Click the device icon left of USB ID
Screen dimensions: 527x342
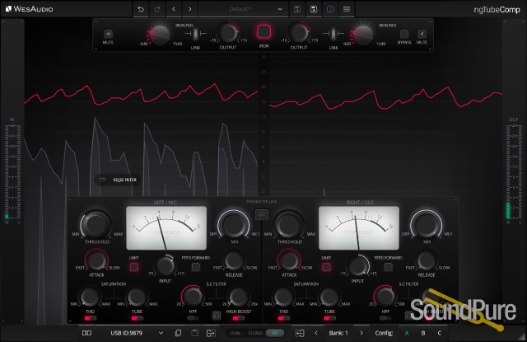tap(86, 333)
